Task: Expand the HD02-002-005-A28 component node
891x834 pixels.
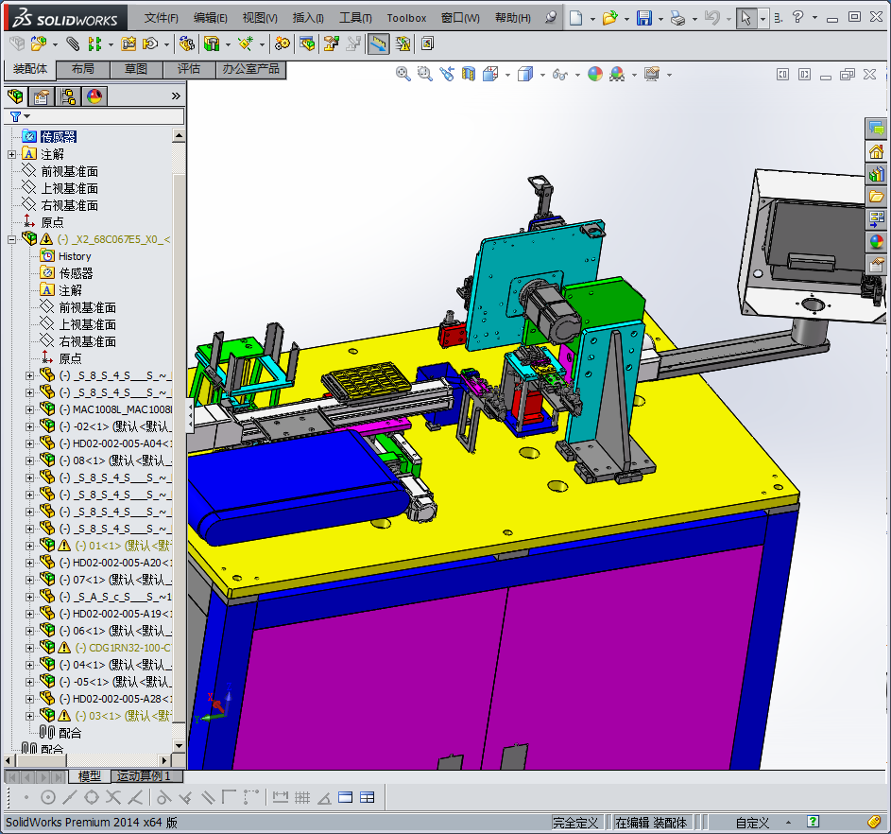Action: pyautogui.click(x=29, y=700)
